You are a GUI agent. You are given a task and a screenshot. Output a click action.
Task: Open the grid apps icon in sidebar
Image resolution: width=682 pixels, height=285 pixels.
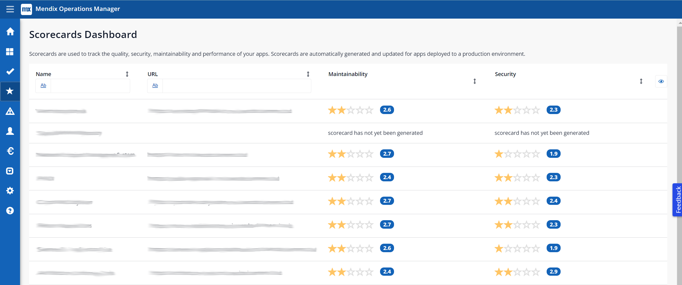click(x=10, y=52)
